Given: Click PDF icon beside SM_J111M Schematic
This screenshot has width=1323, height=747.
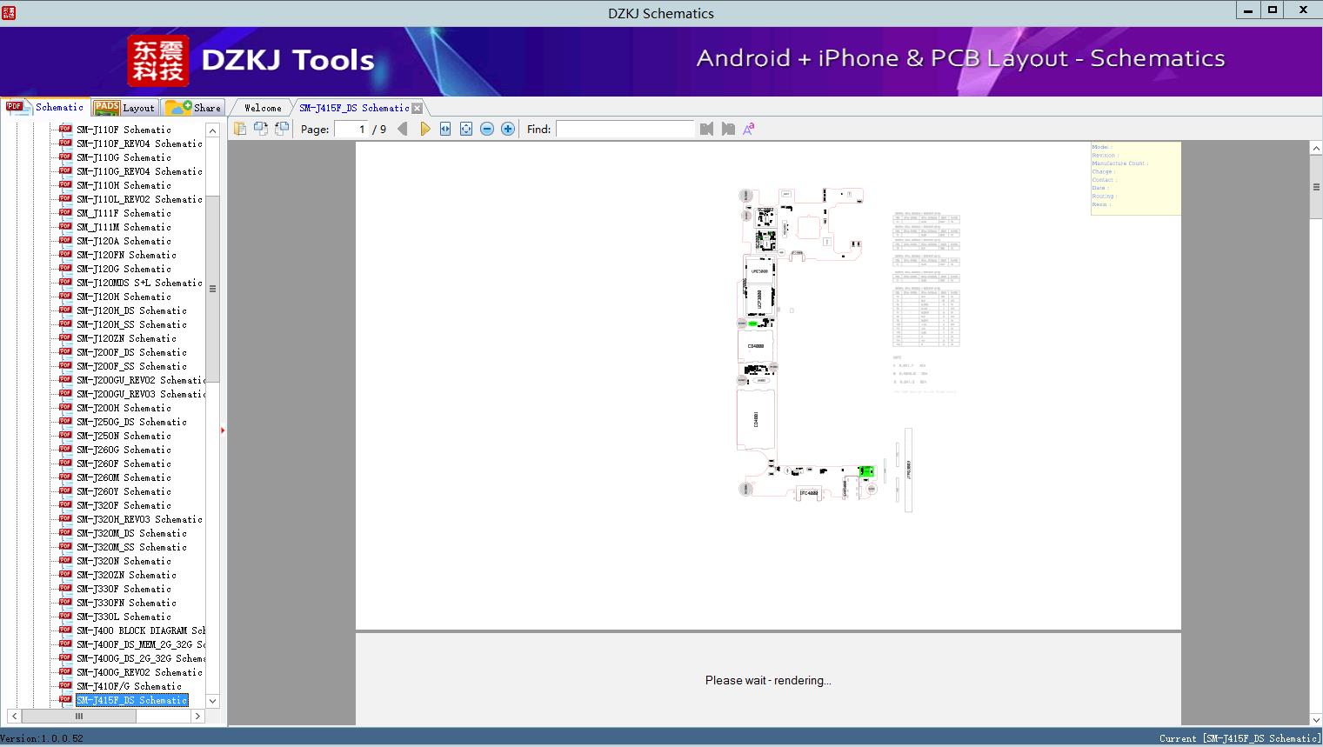Looking at the screenshot, I should pyautogui.click(x=65, y=227).
